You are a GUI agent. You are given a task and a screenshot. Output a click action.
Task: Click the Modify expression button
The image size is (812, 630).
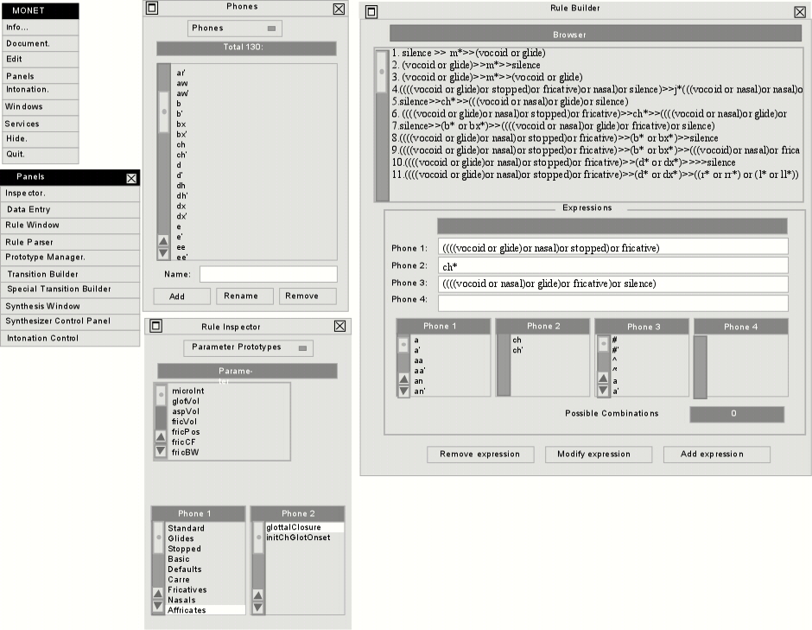click(x=598, y=455)
